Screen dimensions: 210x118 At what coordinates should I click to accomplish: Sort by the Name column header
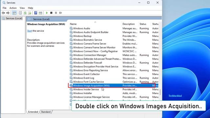tap(73, 24)
